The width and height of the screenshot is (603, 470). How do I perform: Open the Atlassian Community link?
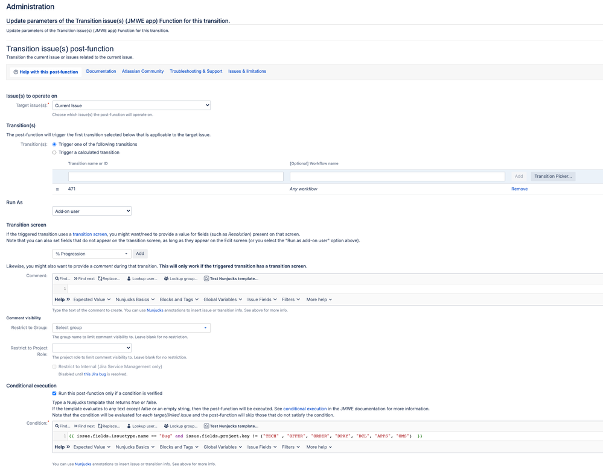(142, 72)
